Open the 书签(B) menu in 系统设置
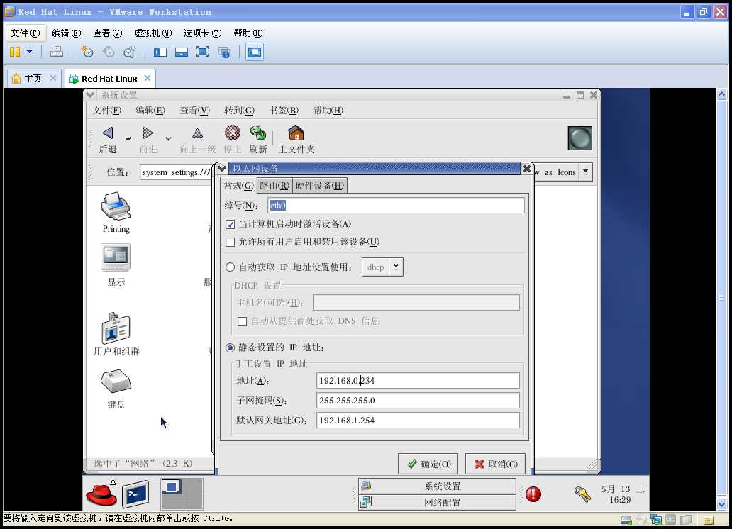The width and height of the screenshot is (732, 529). [x=284, y=110]
